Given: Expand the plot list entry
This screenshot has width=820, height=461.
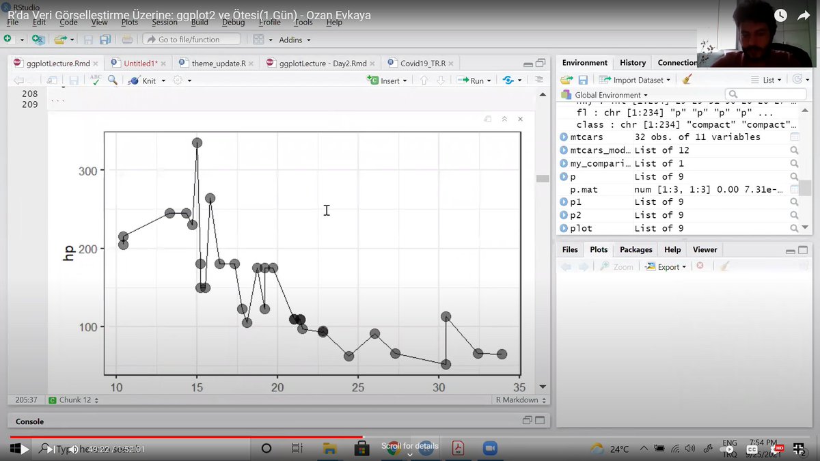Looking at the screenshot, I should [x=564, y=228].
